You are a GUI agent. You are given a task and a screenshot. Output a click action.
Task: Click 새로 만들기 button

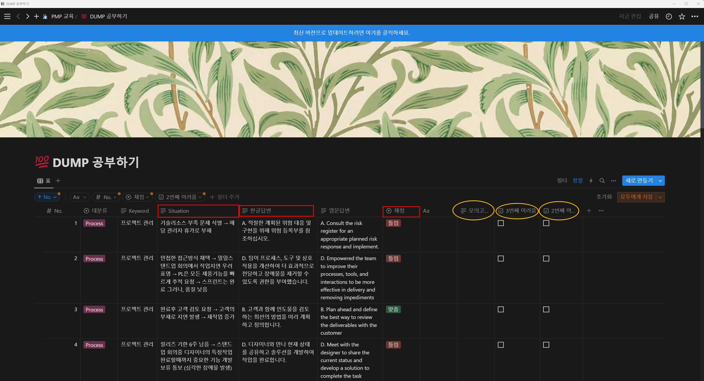click(639, 181)
